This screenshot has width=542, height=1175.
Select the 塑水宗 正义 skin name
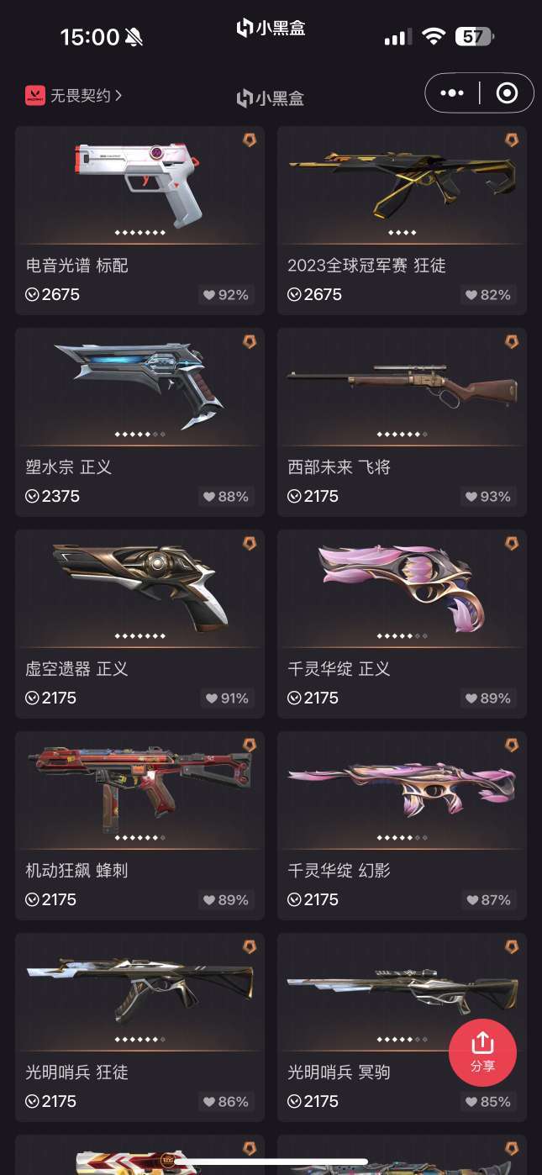69,467
